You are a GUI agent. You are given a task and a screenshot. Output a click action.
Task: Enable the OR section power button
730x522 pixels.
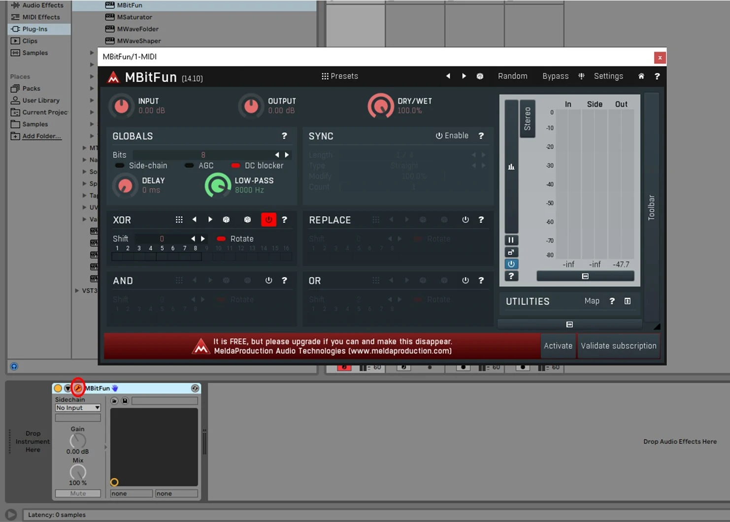[465, 280]
